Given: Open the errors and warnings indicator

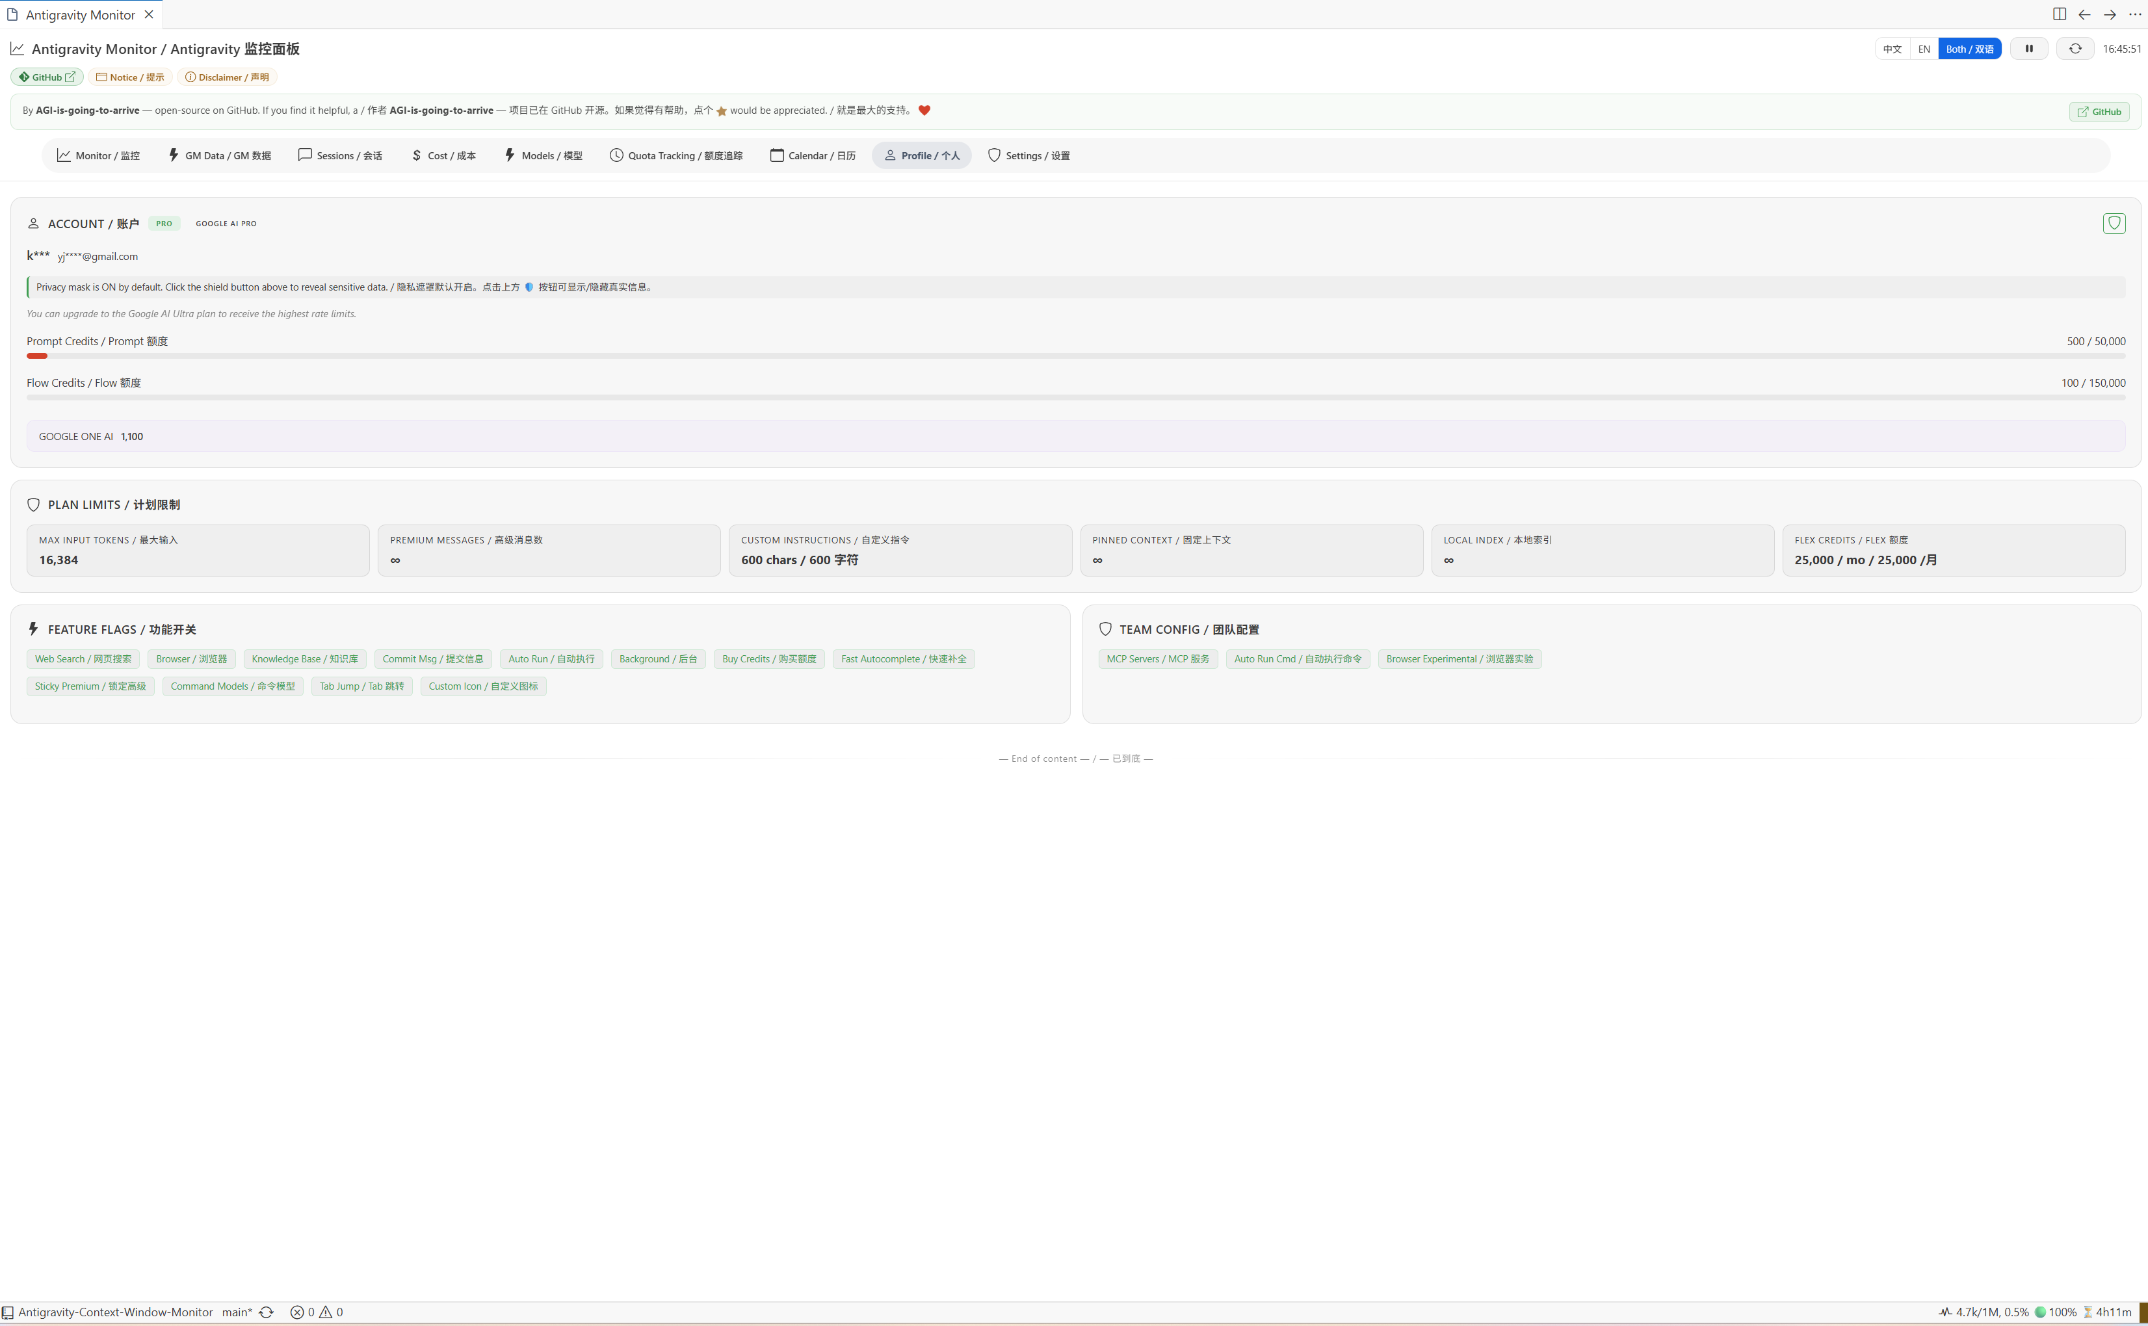Looking at the screenshot, I should 317,1313.
